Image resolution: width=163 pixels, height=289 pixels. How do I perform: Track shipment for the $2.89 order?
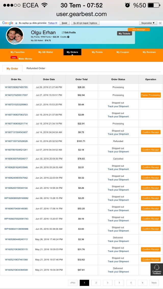click(x=118, y=117)
